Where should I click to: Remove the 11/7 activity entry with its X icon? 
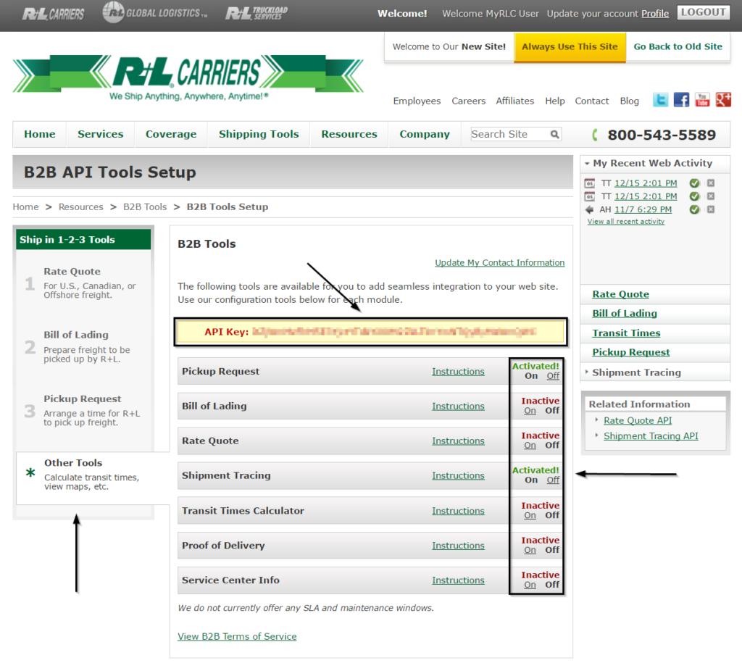[x=711, y=209]
